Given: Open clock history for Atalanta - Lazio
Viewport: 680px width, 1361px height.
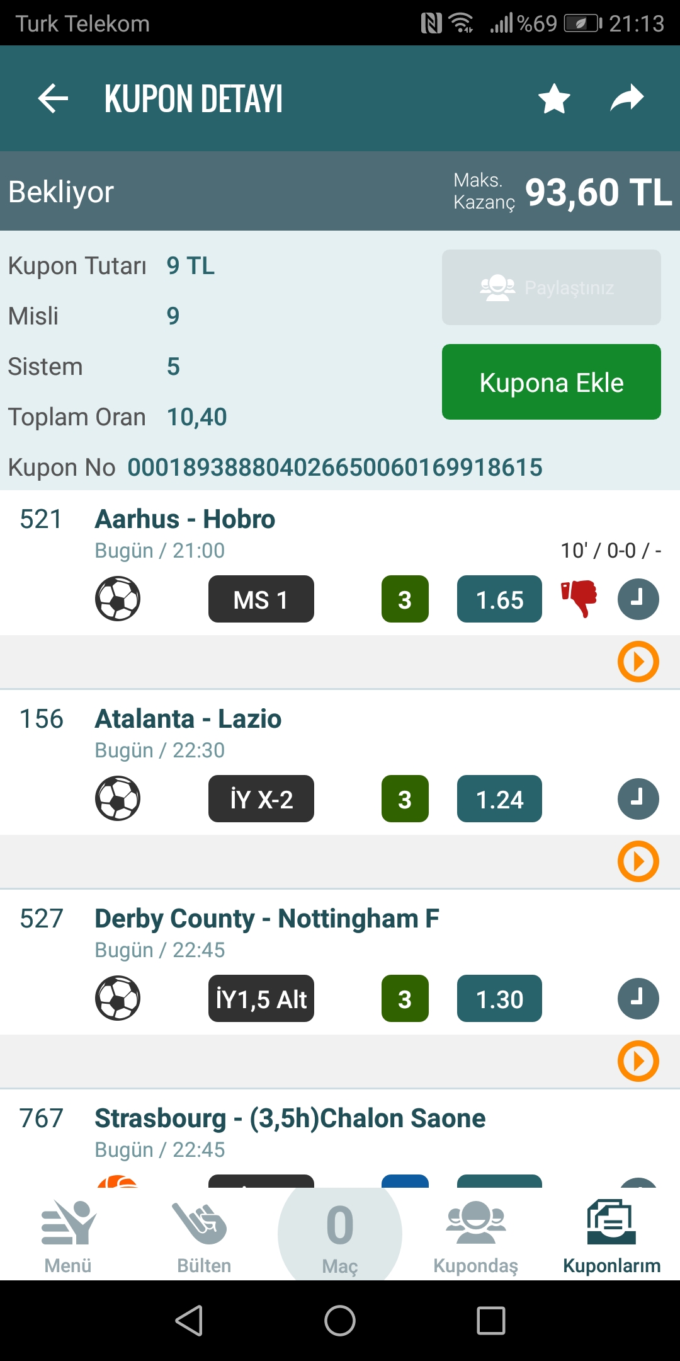Looking at the screenshot, I should 638,799.
